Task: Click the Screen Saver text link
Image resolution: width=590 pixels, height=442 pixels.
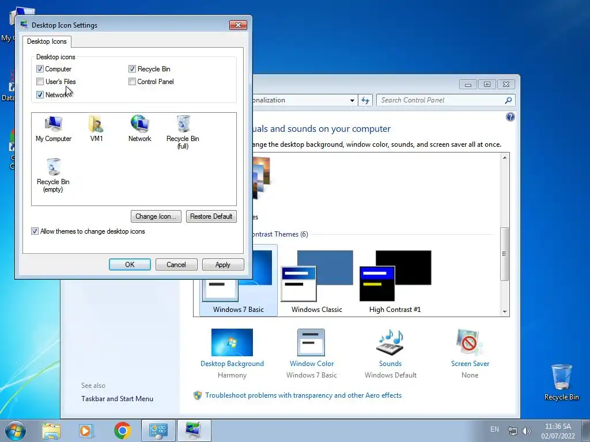Action: coord(470,364)
